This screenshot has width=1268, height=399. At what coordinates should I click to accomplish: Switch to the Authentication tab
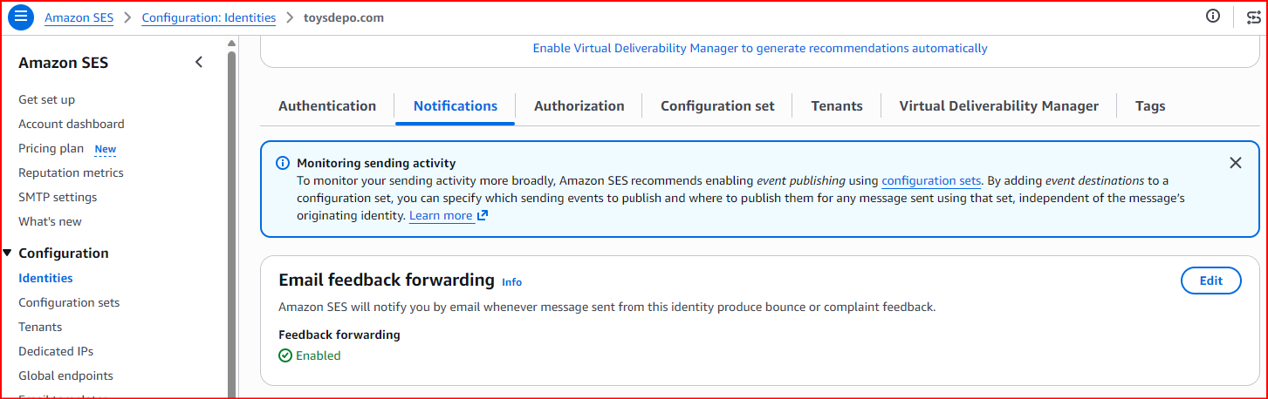click(x=327, y=106)
